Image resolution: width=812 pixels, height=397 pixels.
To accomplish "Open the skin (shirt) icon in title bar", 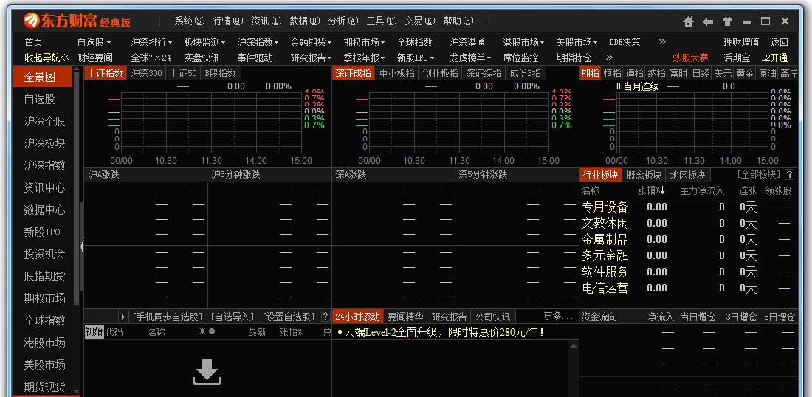I will click(727, 21).
